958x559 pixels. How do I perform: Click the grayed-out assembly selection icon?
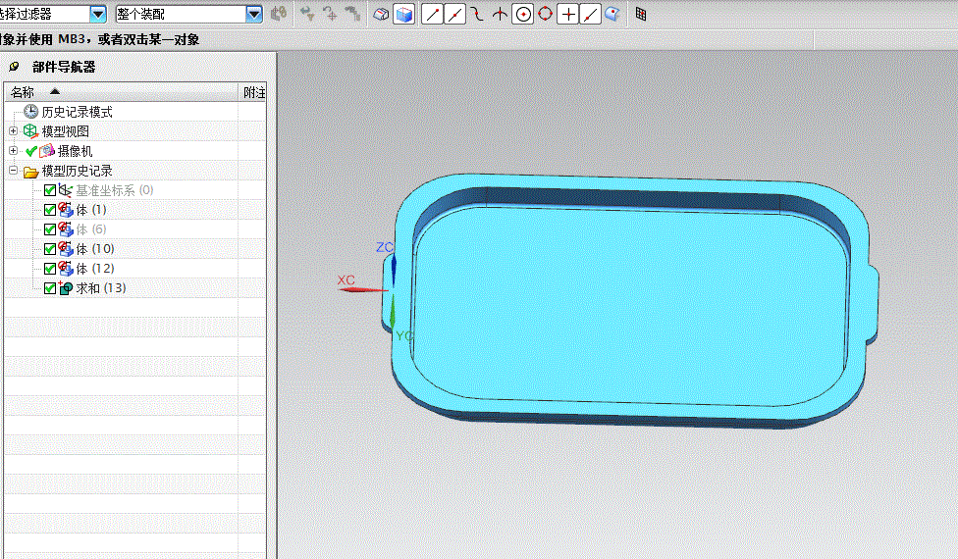279,14
